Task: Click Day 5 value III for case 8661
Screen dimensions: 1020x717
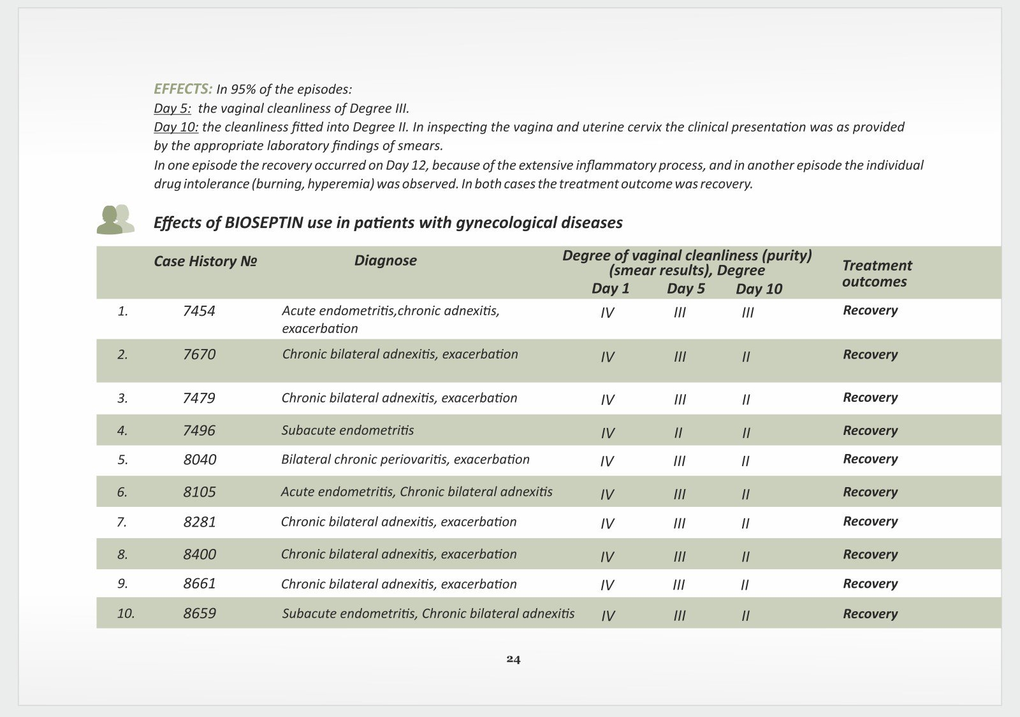Action: pyautogui.click(x=679, y=585)
